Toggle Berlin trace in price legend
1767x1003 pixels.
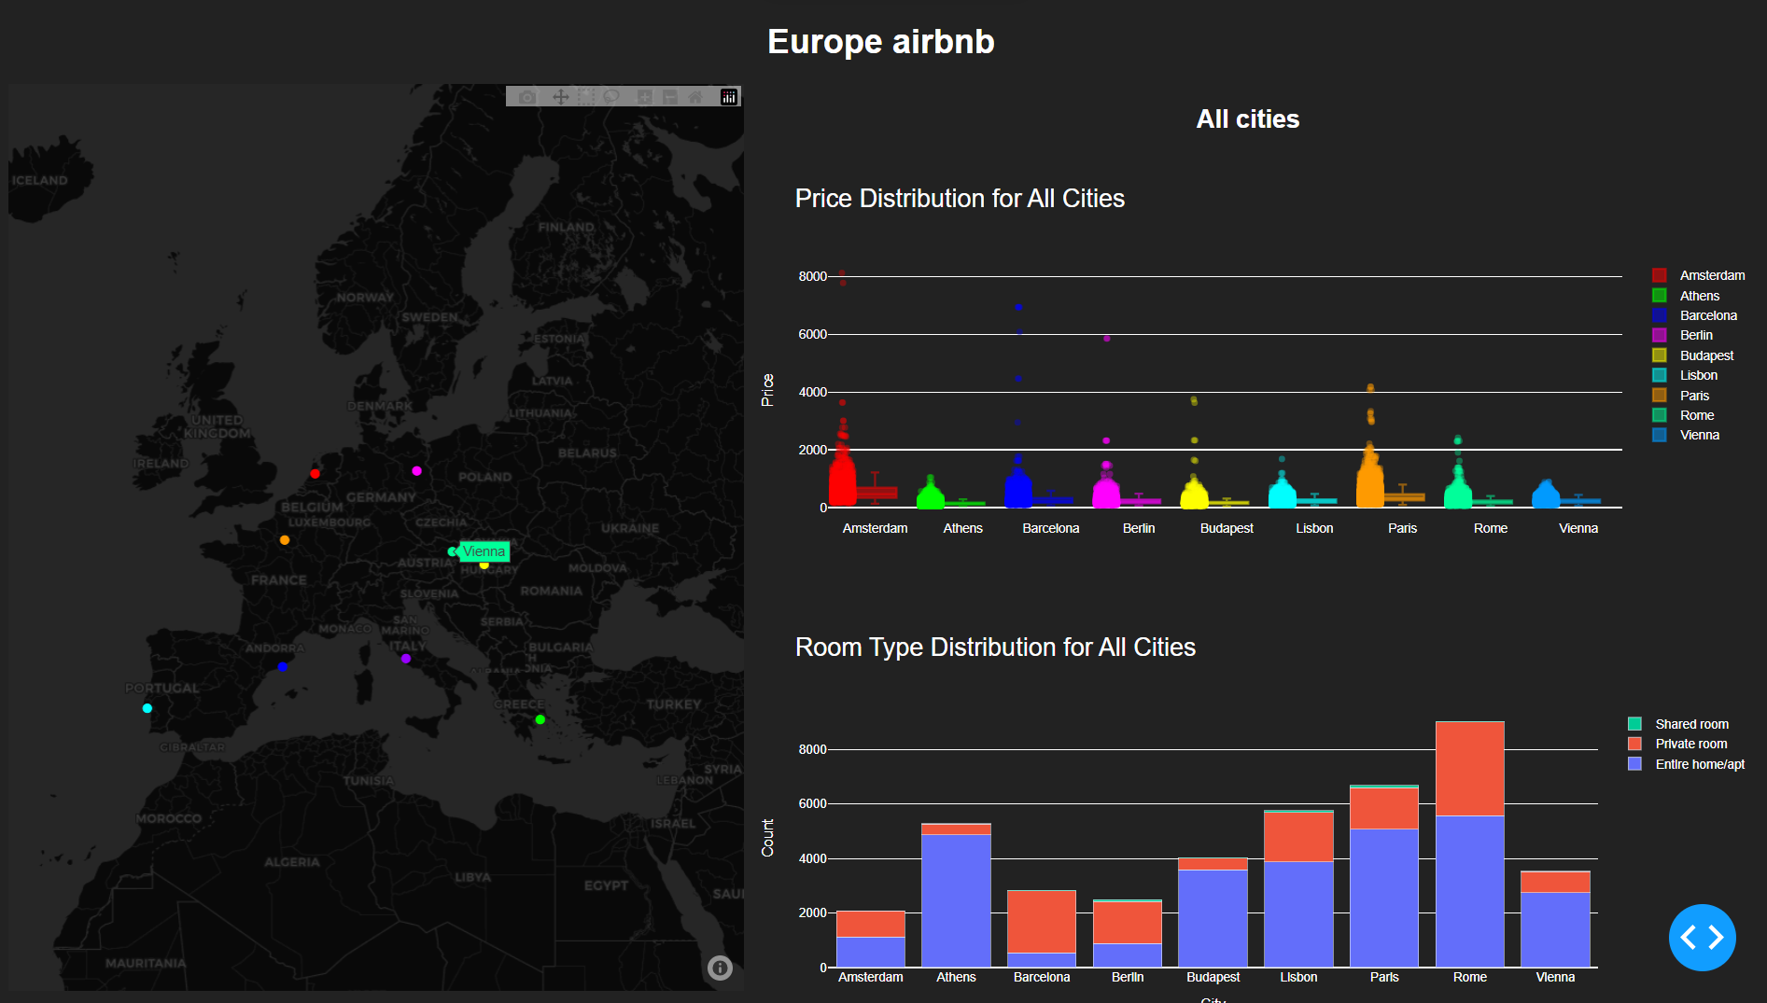click(1683, 335)
